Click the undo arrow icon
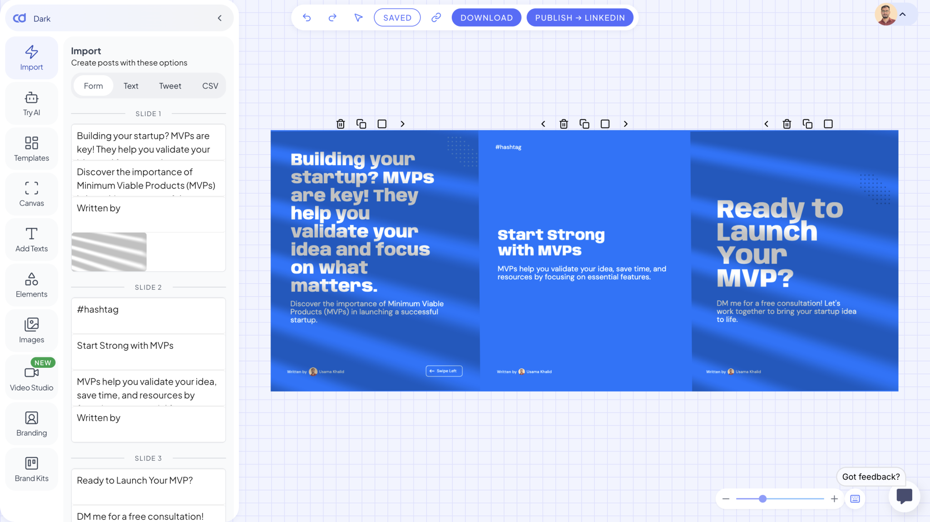930x522 pixels. [307, 18]
